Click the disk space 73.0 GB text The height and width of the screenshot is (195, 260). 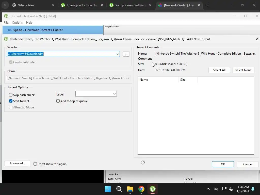pos(174,64)
